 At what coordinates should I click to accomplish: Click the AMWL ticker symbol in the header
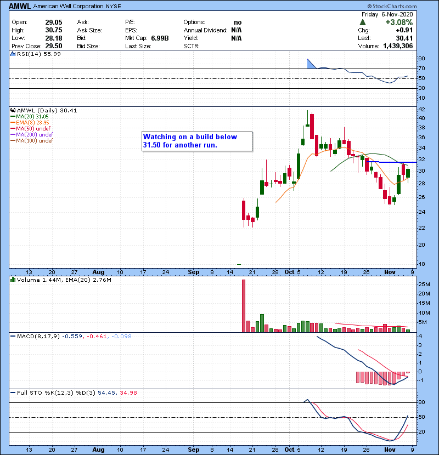(20, 6)
